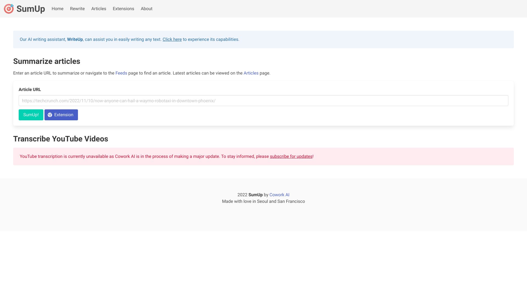Click the blue Extension button label
This screenshot has height=296, width=527.
(x=64, y=115)
